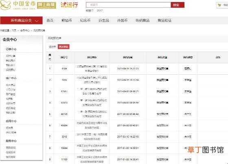
Task: Click the date 2017-01-06 14:39:51
Action: [x=128, y=148]
